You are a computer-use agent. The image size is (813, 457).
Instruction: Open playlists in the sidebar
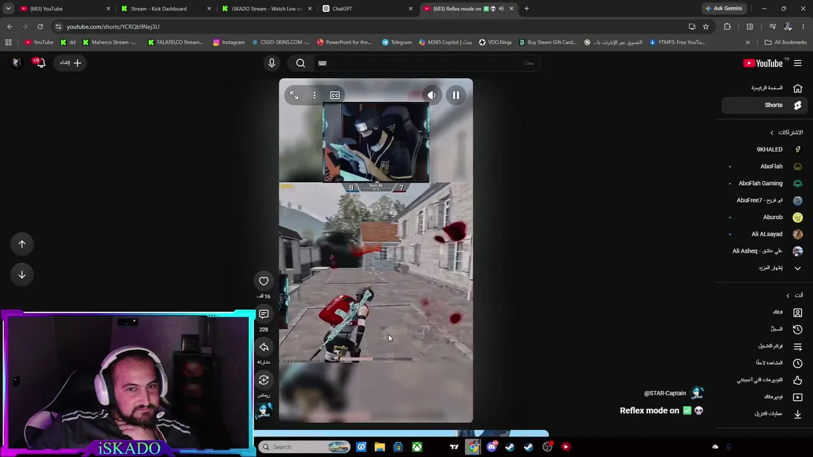[x=763, y=347]
